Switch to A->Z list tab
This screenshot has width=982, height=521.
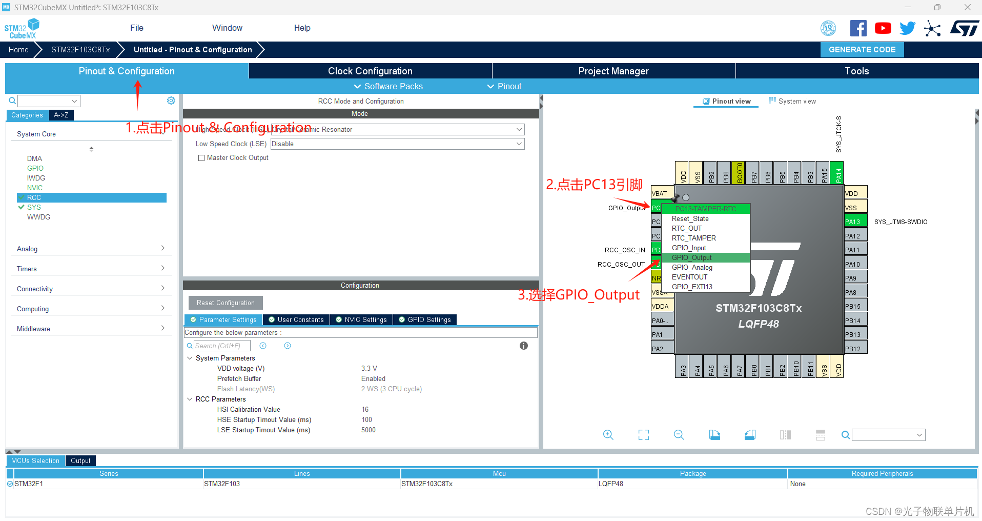coord(61,115)
